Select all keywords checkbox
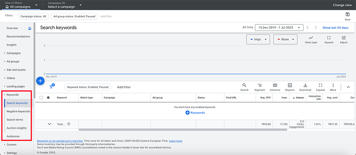The height and width of the screenshot is (155, 356). click(x=41, y=98)
